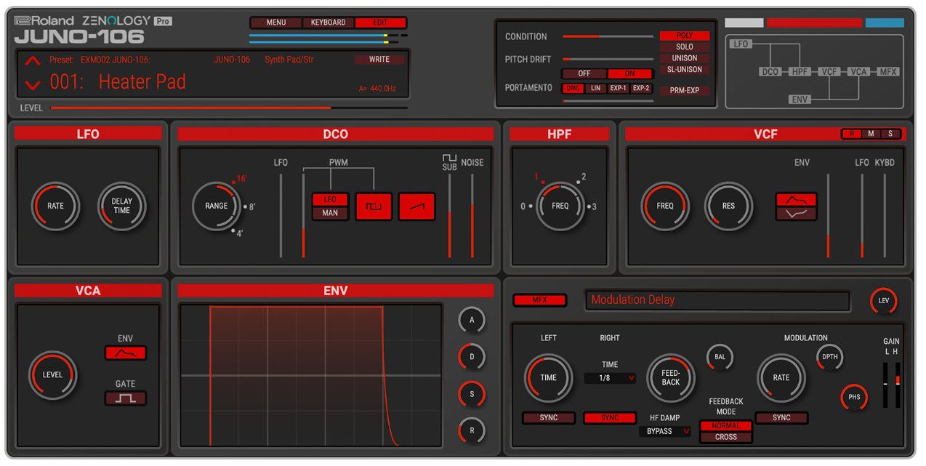The height and width of the screenshot is (466, 926).
Task: Click the preset name 001: Heater Pad
Action: pyautogui.click(x=118, y=81)
